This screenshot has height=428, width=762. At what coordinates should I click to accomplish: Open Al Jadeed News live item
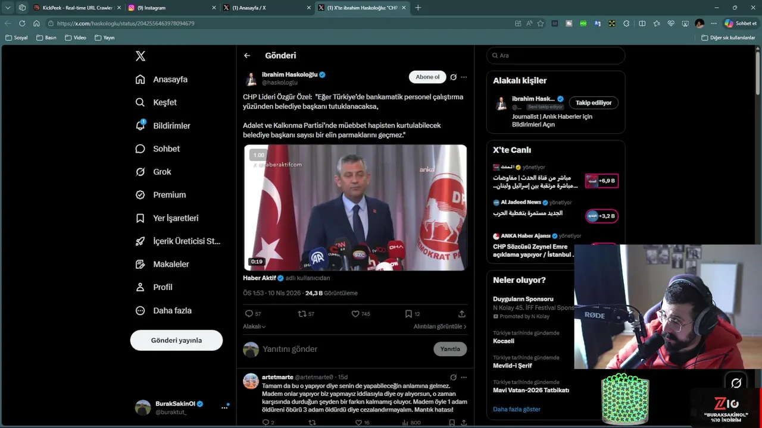click(x=555, y=209)
